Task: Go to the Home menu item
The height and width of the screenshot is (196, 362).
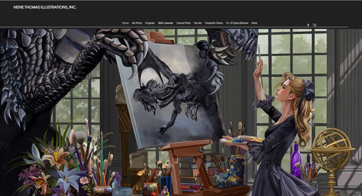Action: [125, 23]
